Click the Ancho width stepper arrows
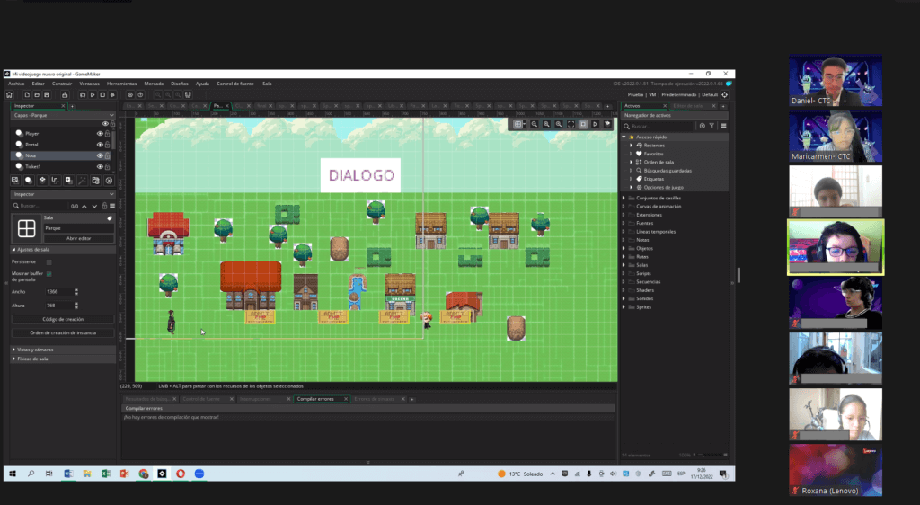 (76, 292)
